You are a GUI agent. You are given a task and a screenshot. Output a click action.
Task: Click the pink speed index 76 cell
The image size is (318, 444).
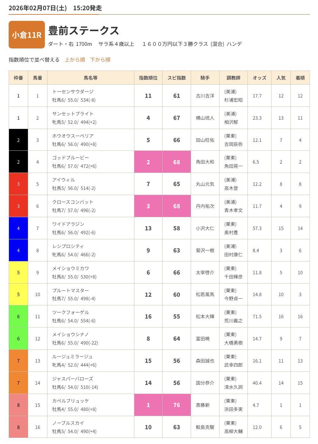click(177, 405)
